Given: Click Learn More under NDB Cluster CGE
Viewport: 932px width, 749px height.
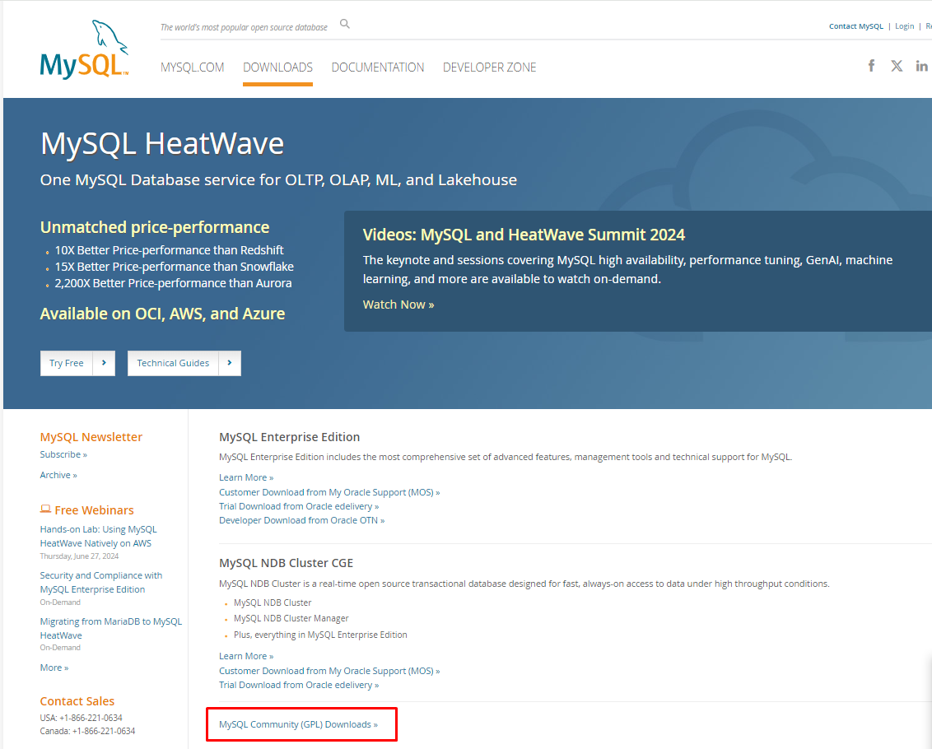Looking at the screenshot, I should [246, 656].
